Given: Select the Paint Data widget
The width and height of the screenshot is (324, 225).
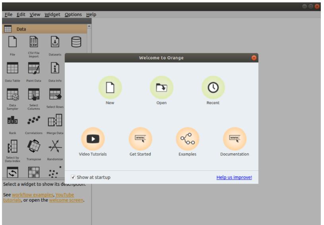Looking at the screenshot, I should coord(34,69).
